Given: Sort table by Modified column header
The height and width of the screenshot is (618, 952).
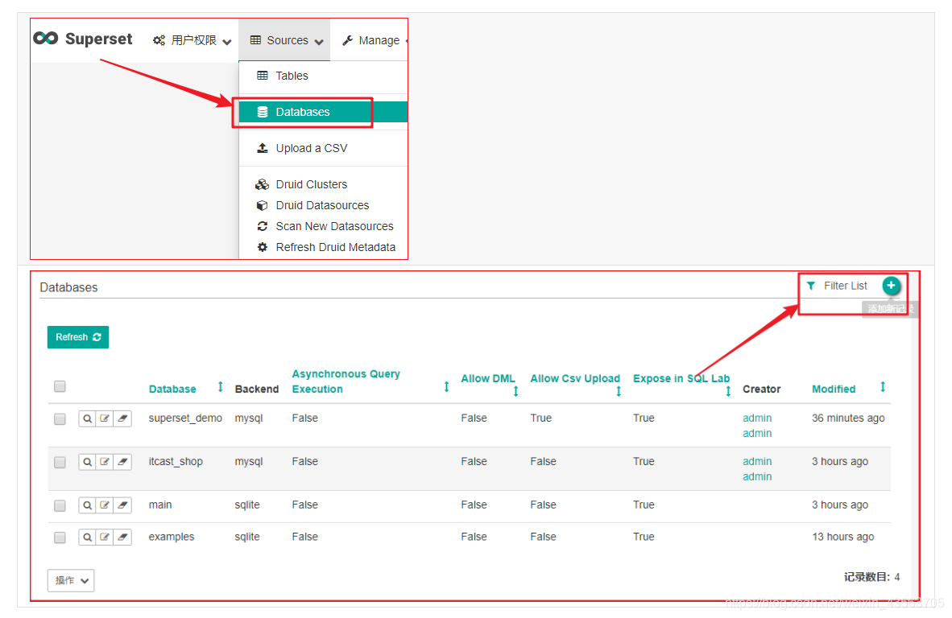Looking at the screenshot, I should coord(834,389).
